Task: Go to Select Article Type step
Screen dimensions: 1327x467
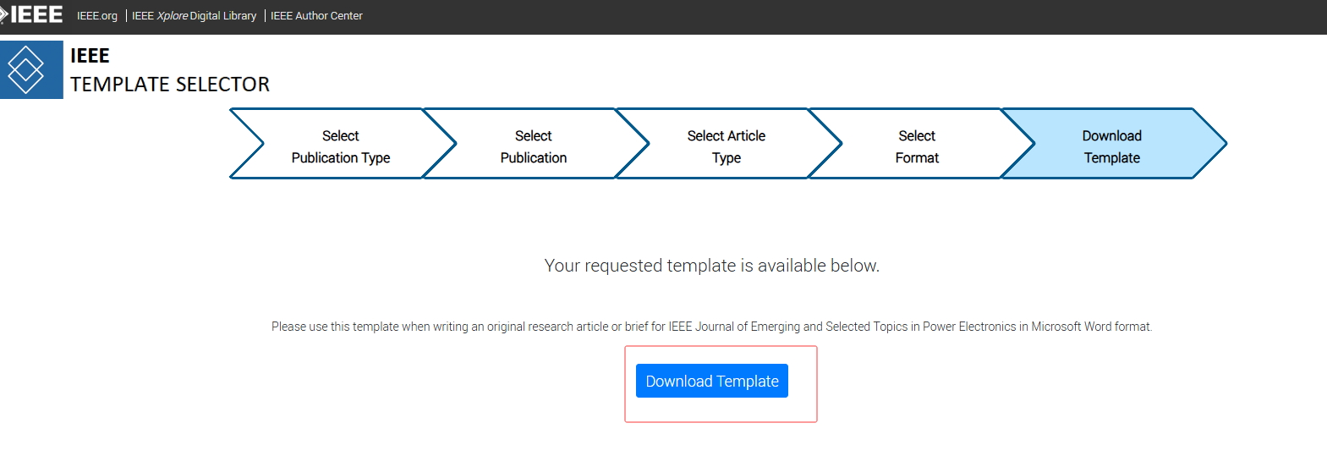Action: click(727, 144)
